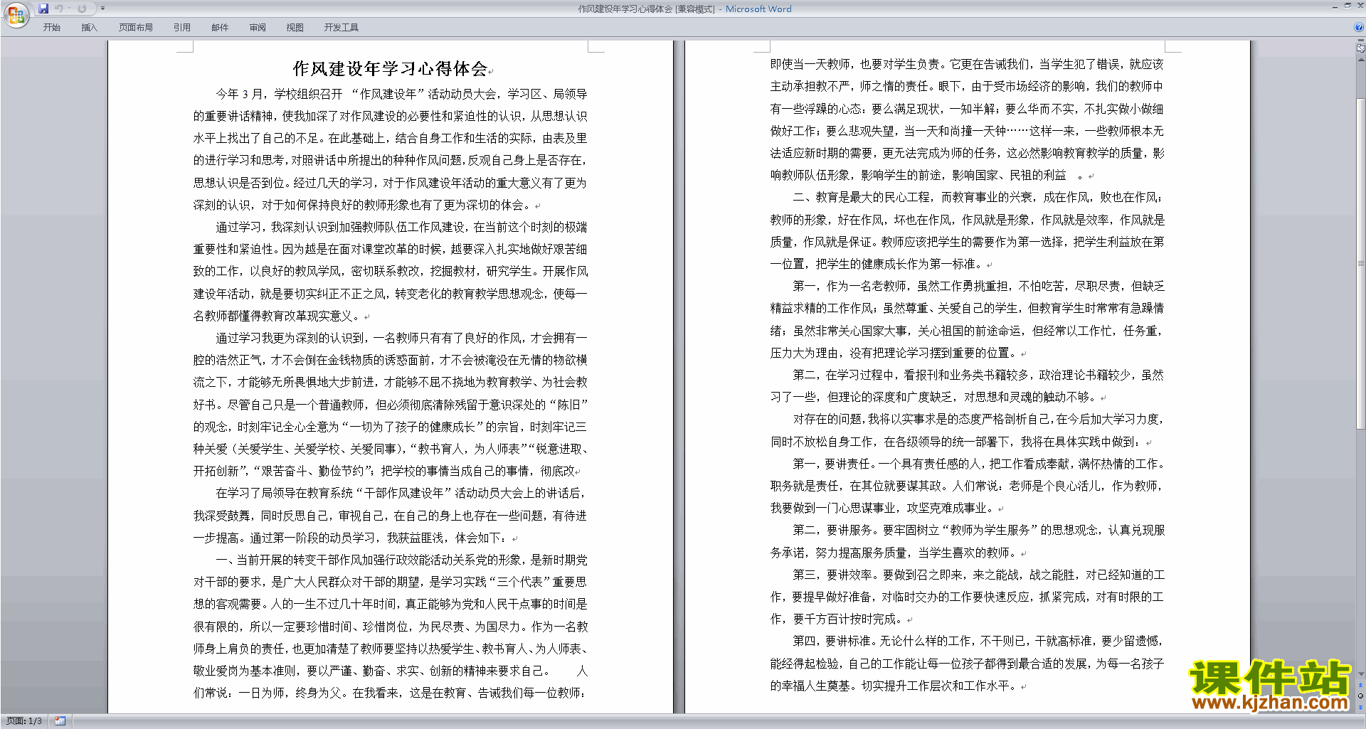Click the line starting 二、教育是最大的民心工程
Screen dimensions: 1366x729
pos(978,197)
